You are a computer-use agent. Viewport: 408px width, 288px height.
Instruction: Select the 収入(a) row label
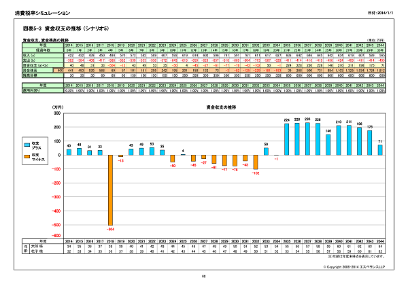click(x=30, y=55)
